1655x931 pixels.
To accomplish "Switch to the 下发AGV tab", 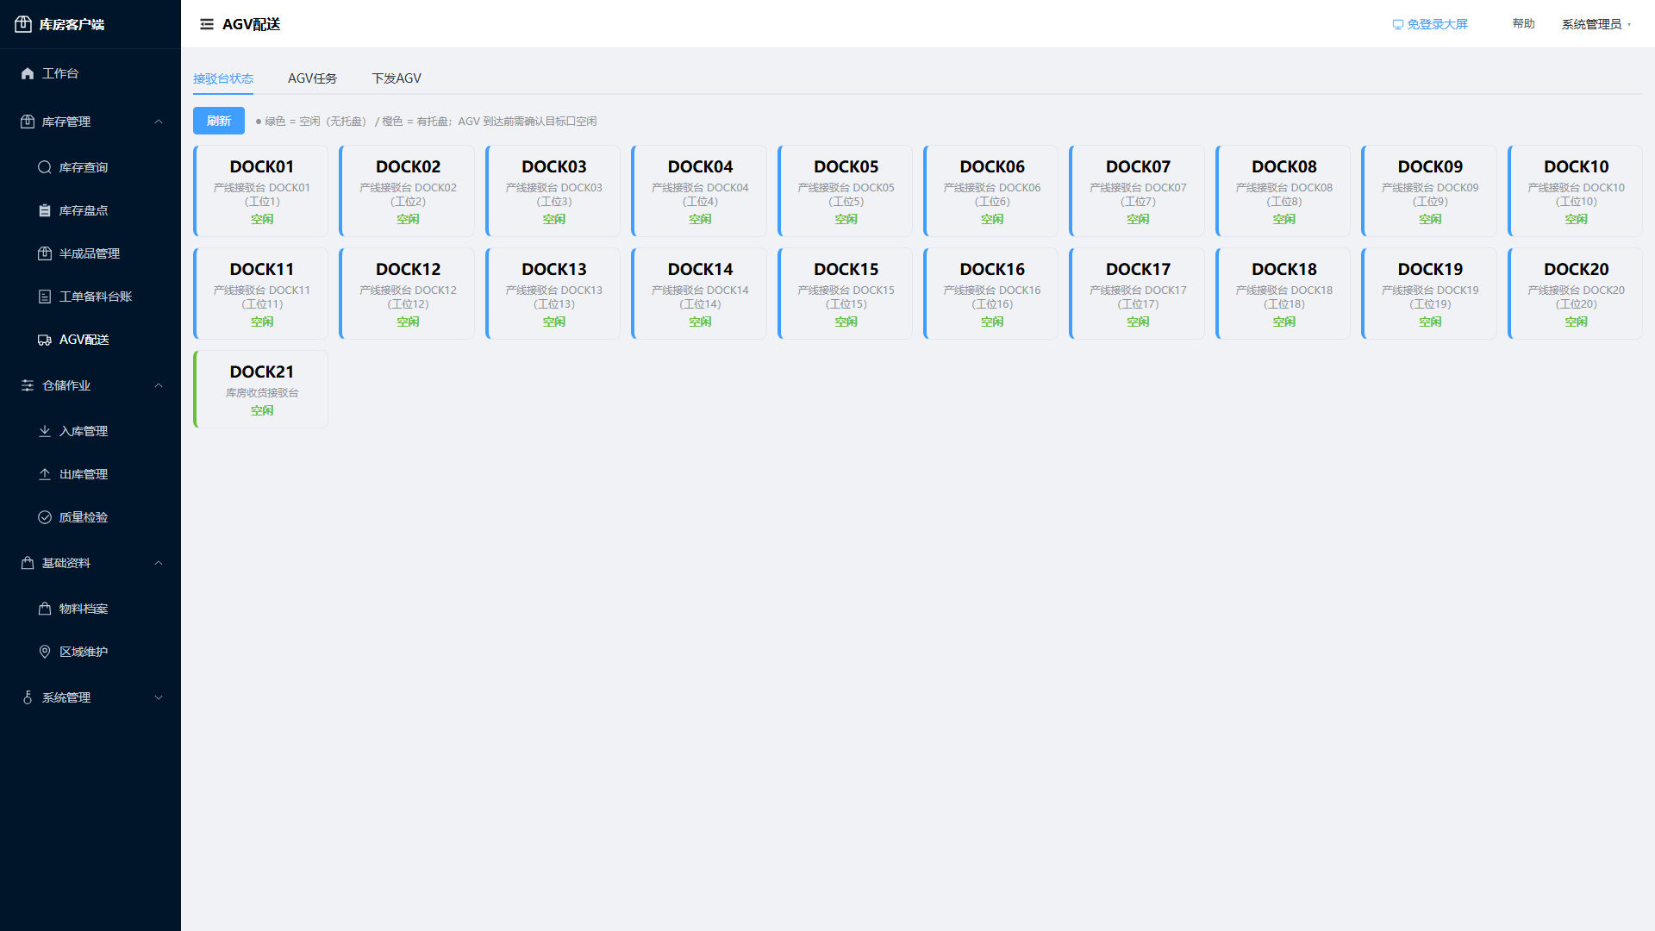I will click(397, 78).
